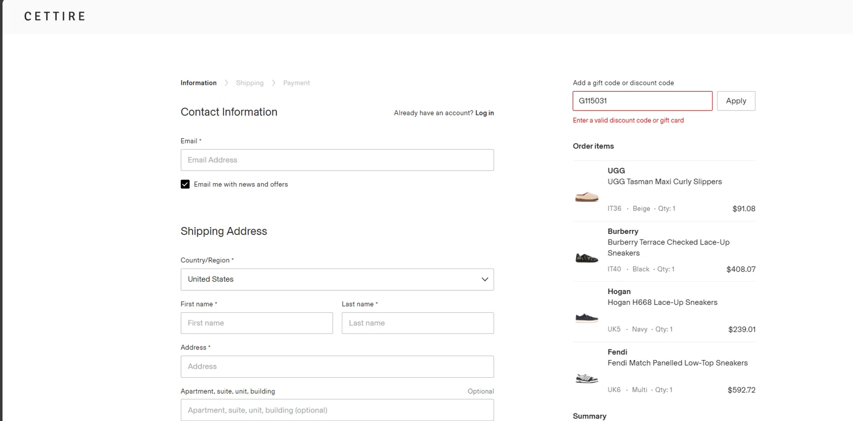Switch to the Shipping step
The width and height of the screenshot is (853, 421).
[250, 83]
